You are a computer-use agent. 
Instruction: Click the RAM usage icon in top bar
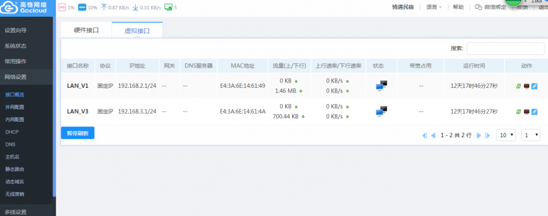click(x=82, y=8)
